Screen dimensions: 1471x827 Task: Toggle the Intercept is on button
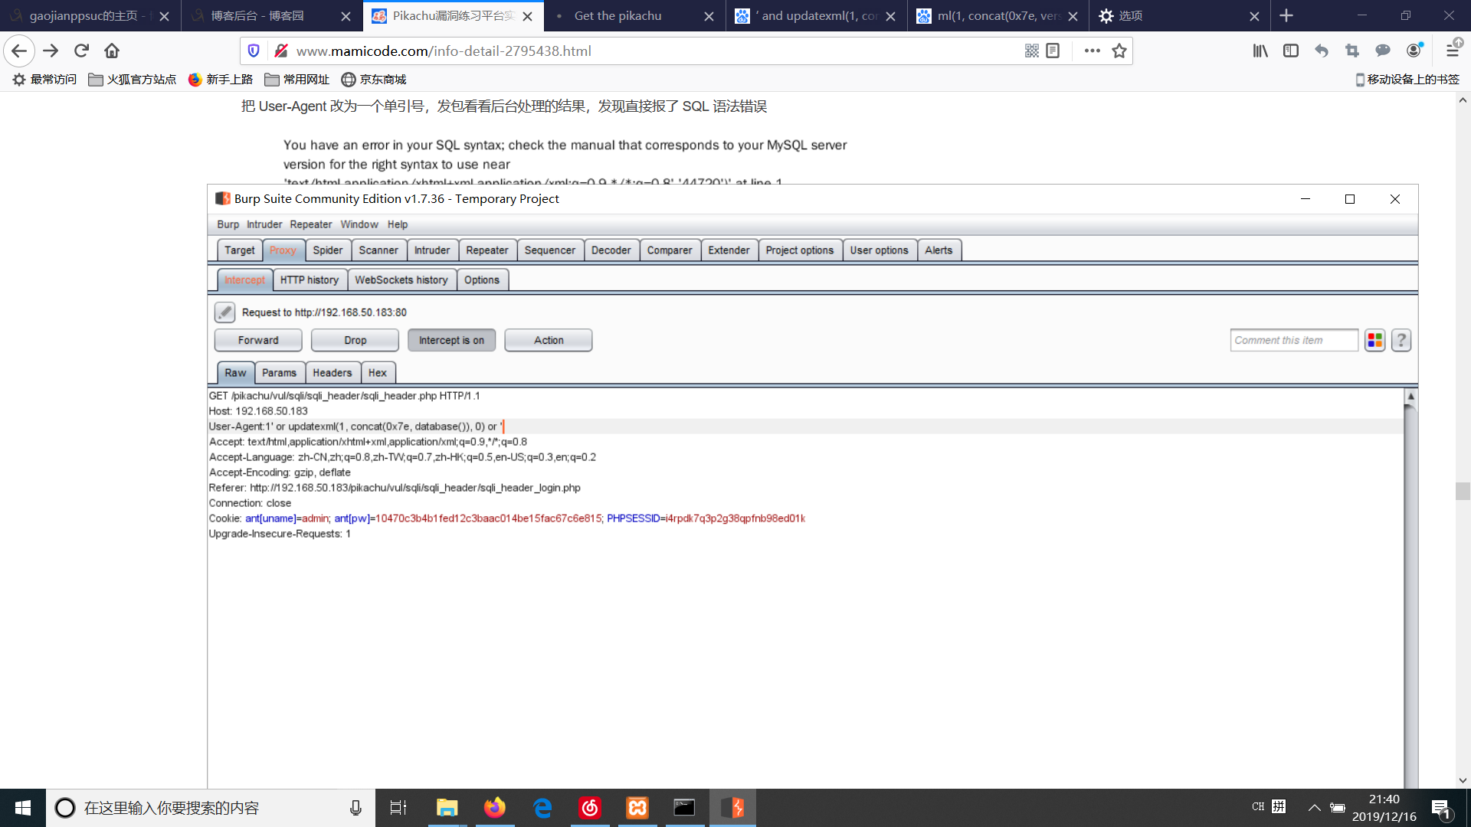click(451, 340)
